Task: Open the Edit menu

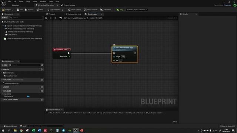Action: tap(15, 1)
